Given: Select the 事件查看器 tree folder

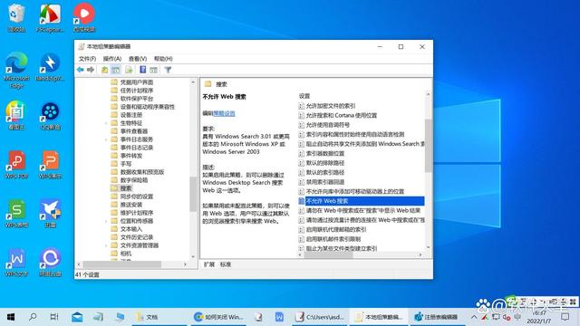Looking at the screenshot, I should [x=134, y=131].
